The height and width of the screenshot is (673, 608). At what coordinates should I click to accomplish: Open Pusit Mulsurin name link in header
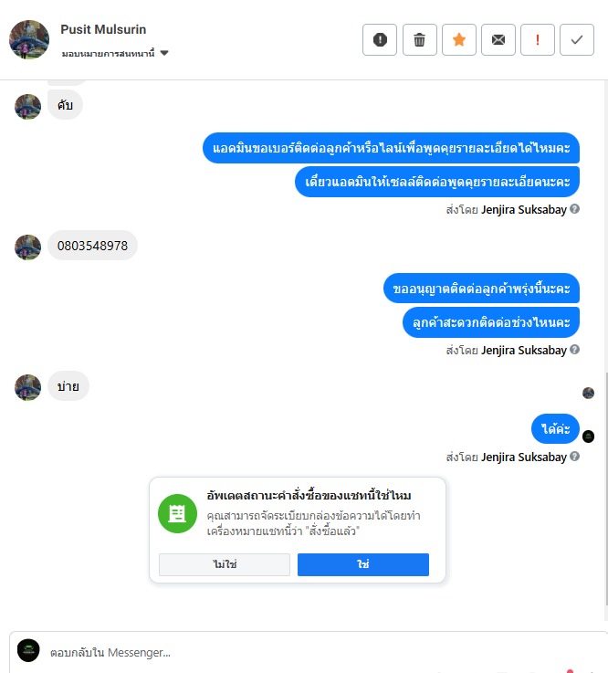coord(103,29)
